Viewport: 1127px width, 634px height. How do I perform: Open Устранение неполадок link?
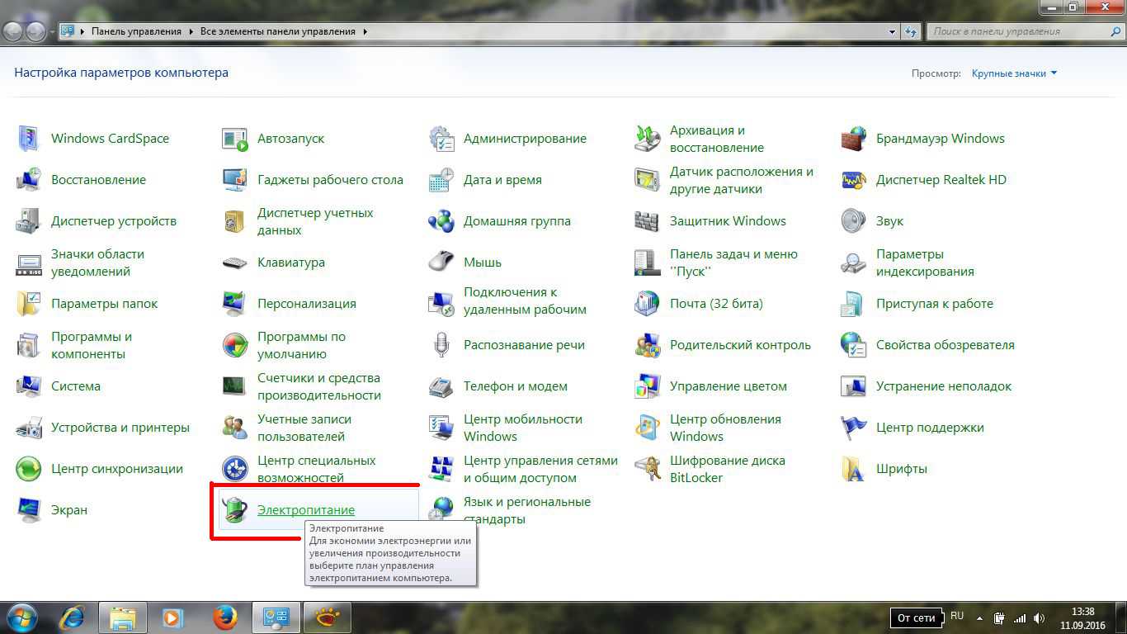(944, 386)
